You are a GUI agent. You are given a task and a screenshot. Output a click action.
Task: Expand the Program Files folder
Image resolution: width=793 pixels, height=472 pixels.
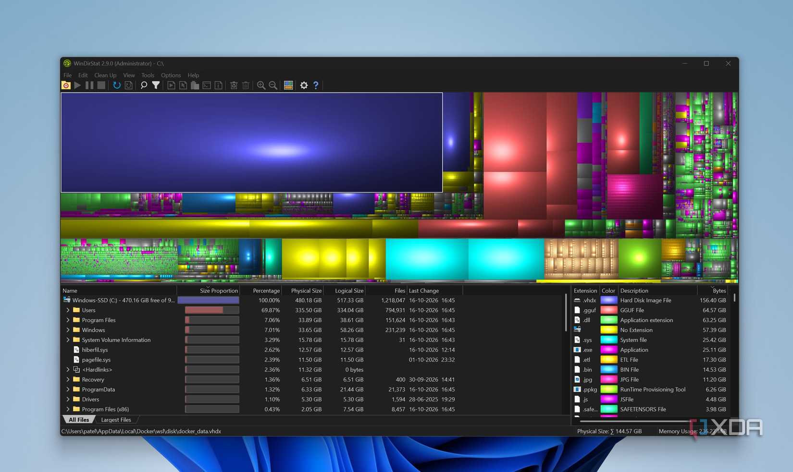click(68, 320)
